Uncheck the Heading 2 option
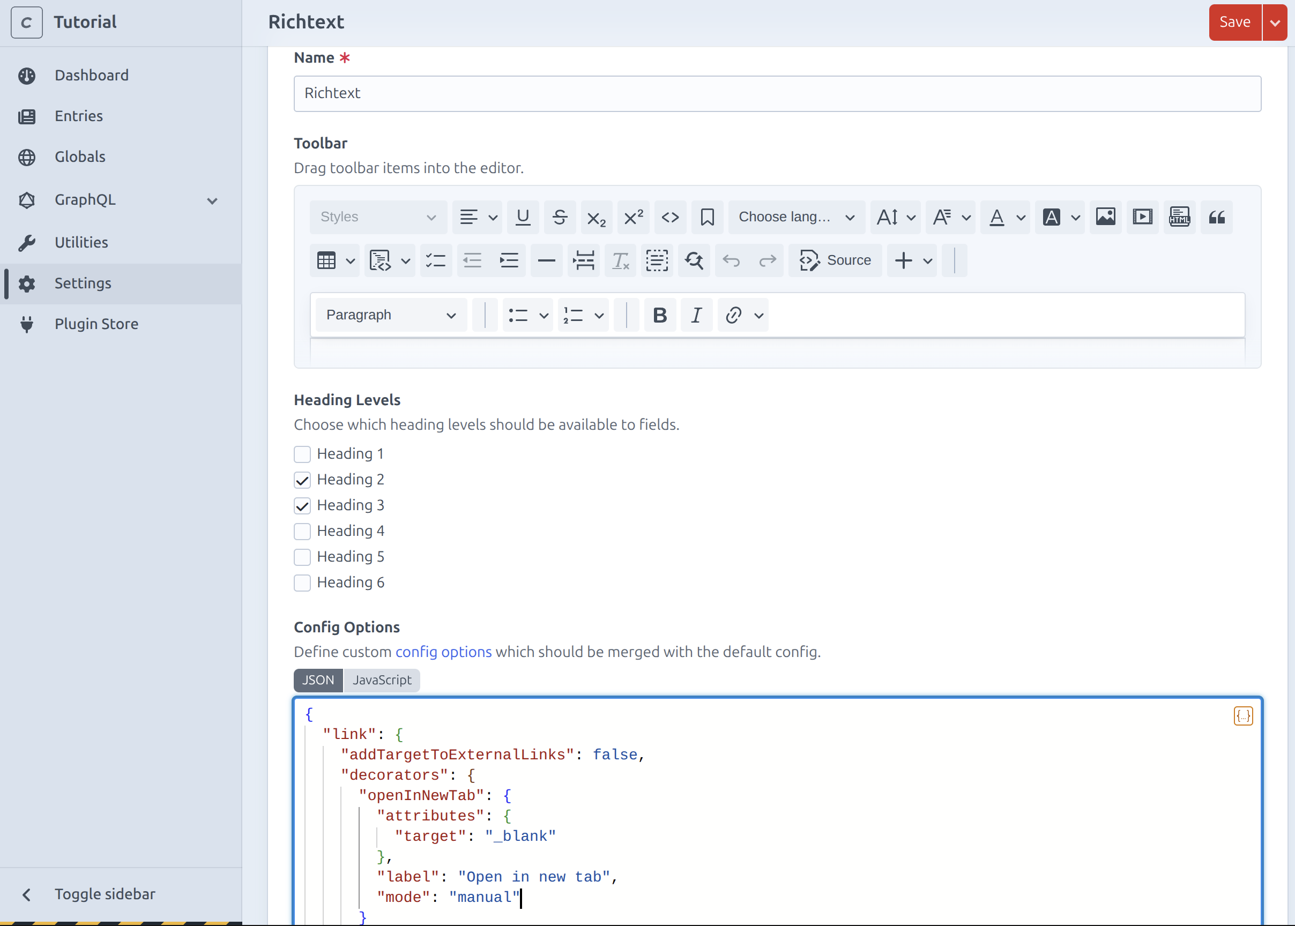Image resolution: width=1295 pixels, height=926 pixels. (x=303, y=480)
